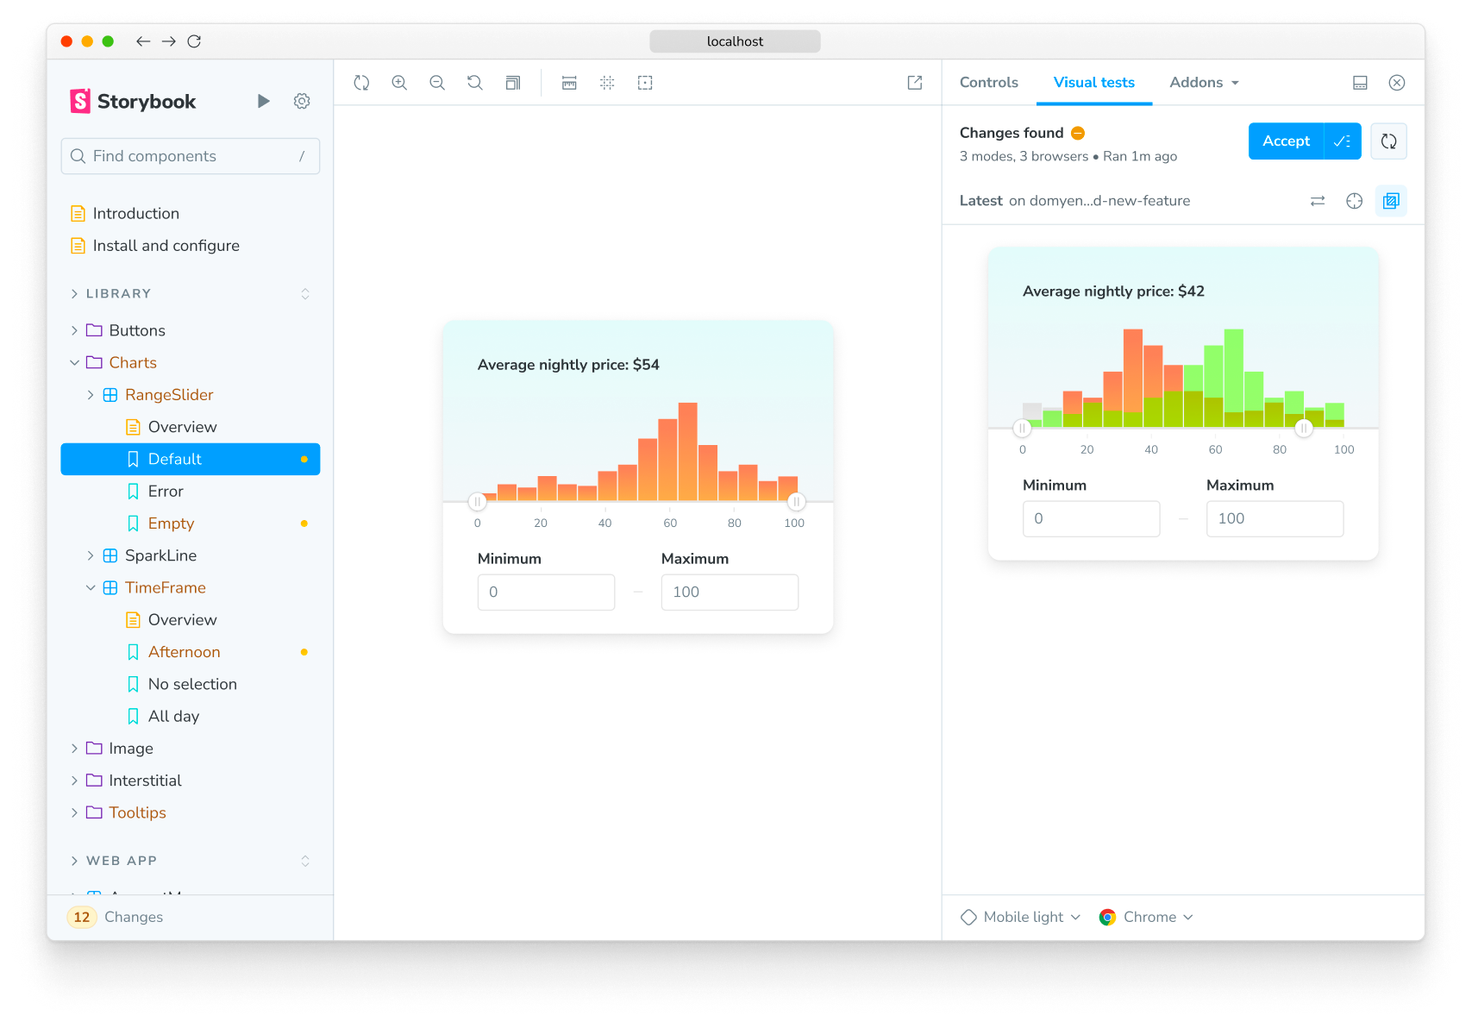Change addon panel orientation
The height and width of the screenshot is (1022, 1472).
1360,83
